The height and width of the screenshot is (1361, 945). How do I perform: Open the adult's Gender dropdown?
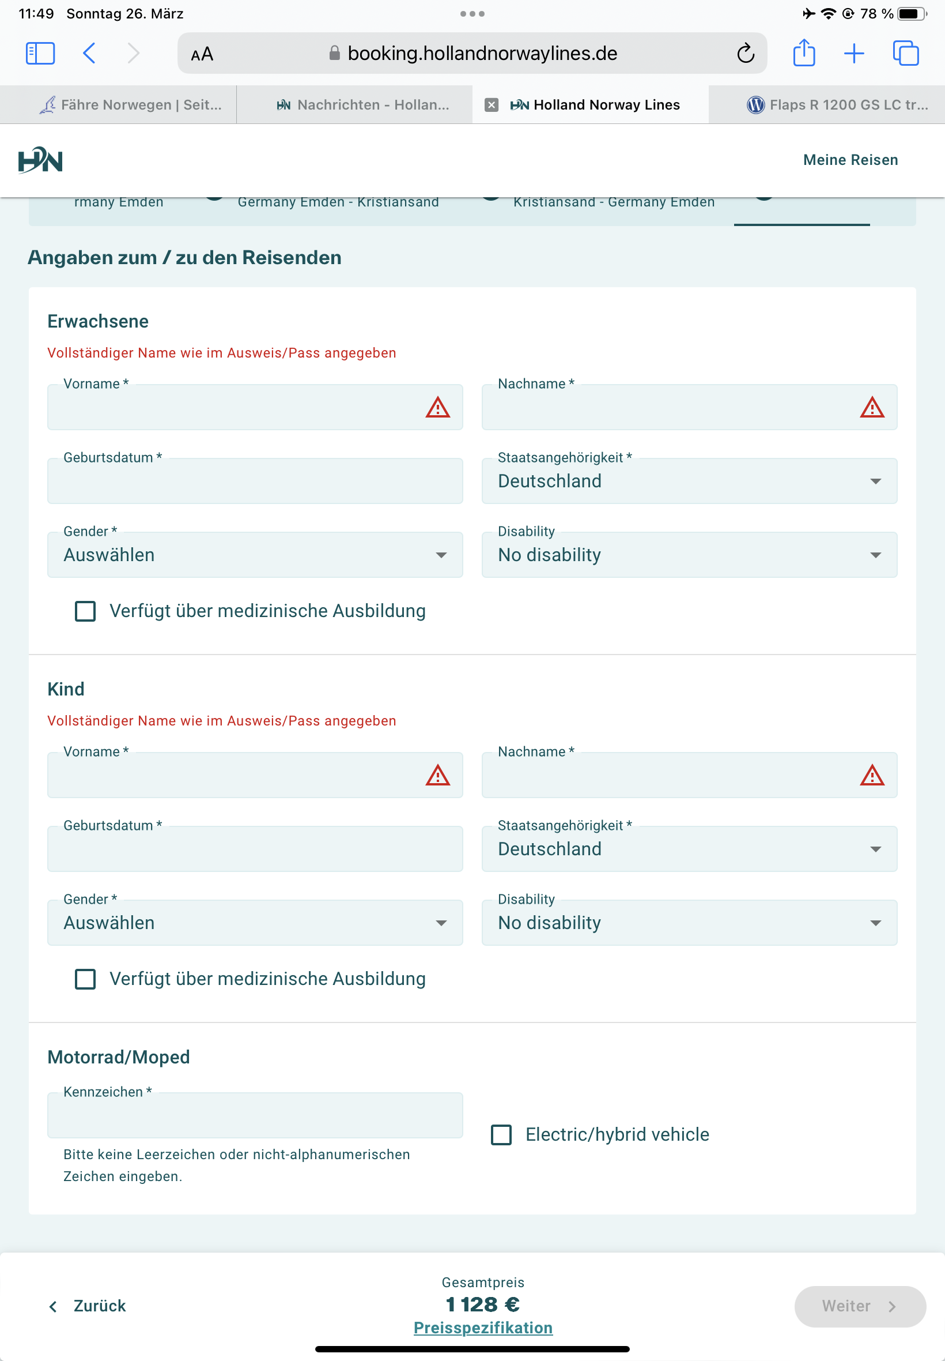[x=255, y=555]
